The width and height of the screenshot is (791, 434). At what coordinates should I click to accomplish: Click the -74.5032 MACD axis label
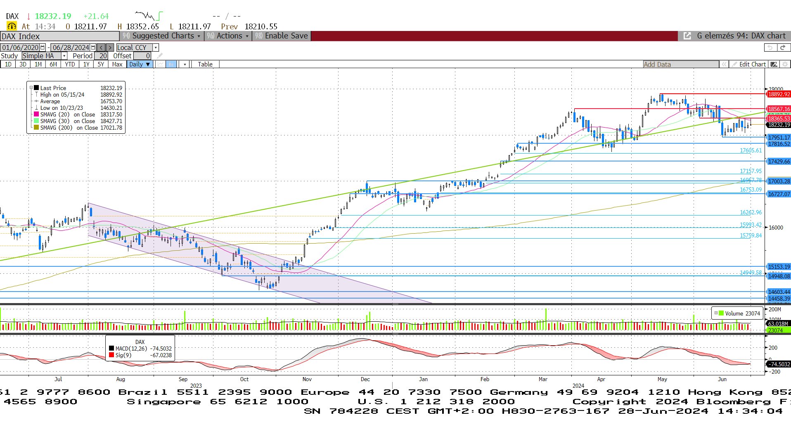(x=779, y=364)
